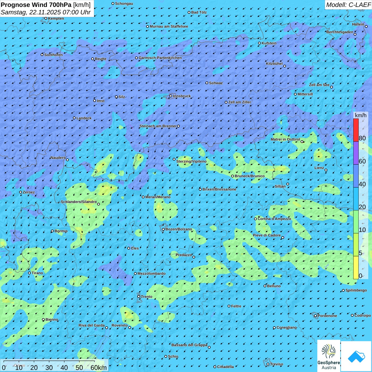Click the "Cortina d'Ampezzo" label

274,219
